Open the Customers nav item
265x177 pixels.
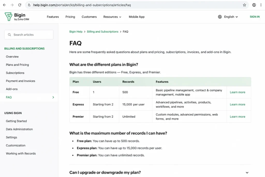(x=89, y=17)
